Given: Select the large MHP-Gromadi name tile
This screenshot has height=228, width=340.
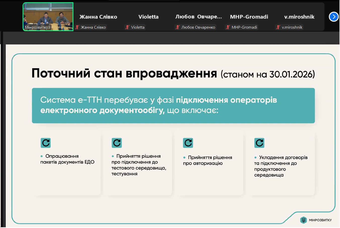Looking at the screenshot, I should 249,17.
